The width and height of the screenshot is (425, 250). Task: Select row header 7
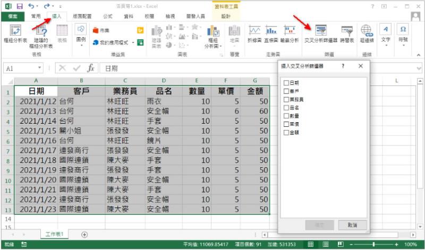coord(8,151)
